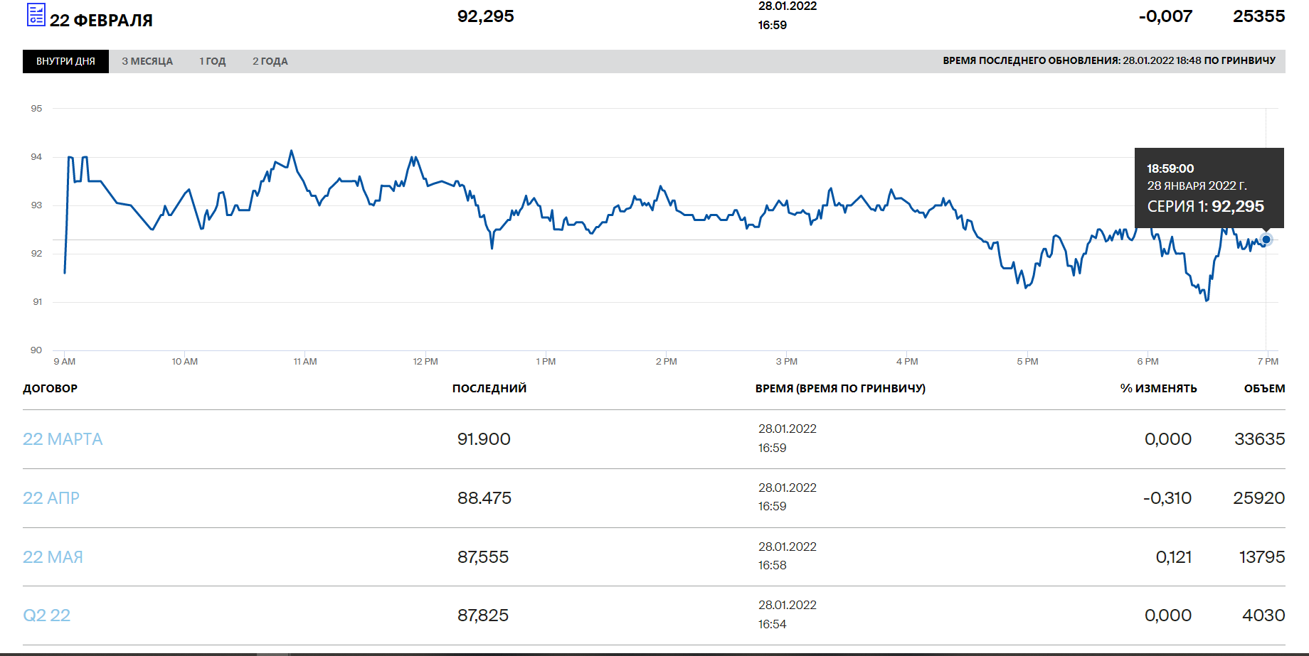Click the % ИЗМЕНЯТЬ column header

(x=1158, y=389)
